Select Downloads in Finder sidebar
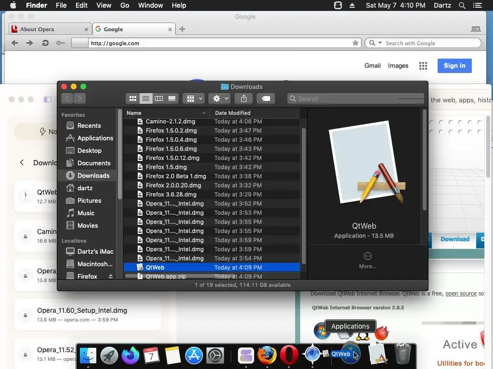493x369 pixels. click(x=88, y=175)
